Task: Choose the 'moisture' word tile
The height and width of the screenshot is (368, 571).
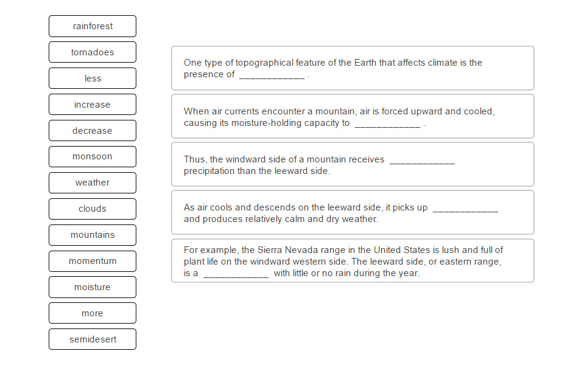Action: [x=93, y=287]
